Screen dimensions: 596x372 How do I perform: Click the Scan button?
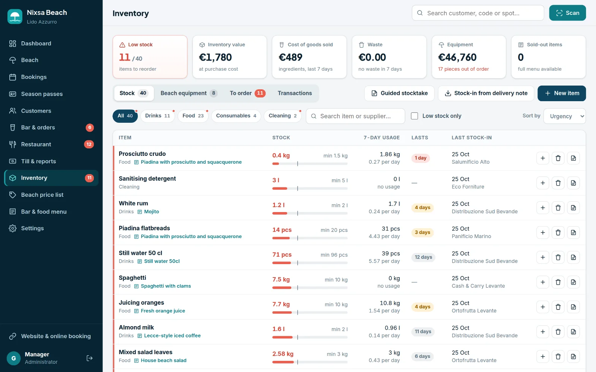(567, 13)
